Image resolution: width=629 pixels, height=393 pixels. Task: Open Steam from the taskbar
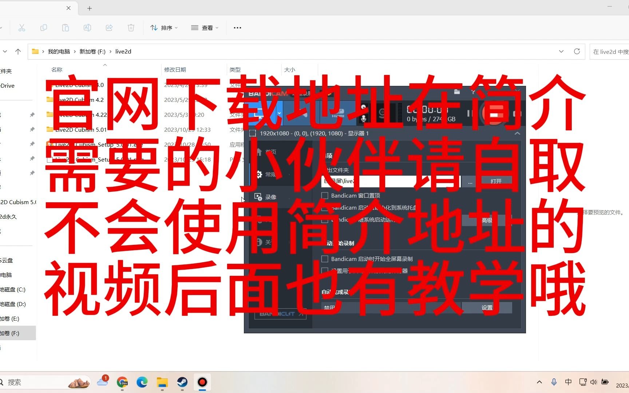[x=182, y=382]
